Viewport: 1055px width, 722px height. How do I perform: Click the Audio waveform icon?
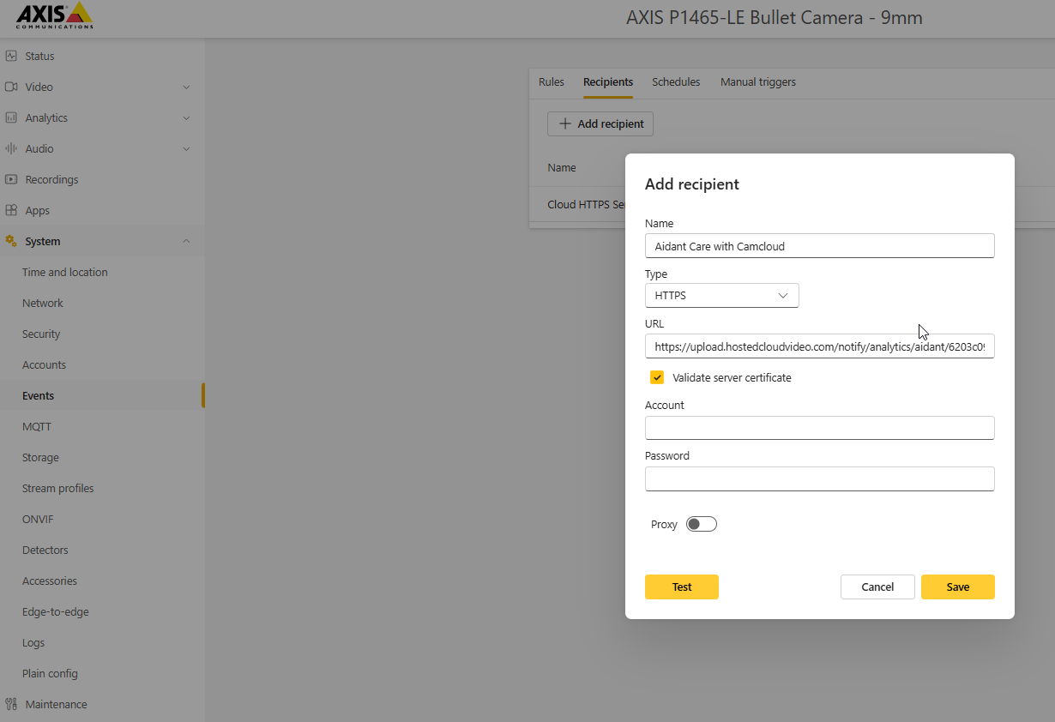click(11, 148)
